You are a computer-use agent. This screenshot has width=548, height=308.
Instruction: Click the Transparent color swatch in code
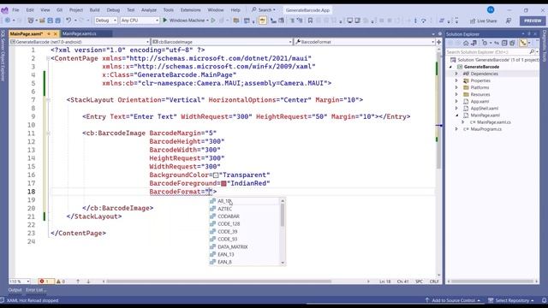[216, 175]
